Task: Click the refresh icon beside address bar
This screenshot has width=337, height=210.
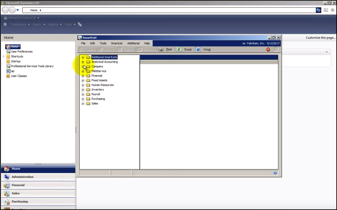Action: [318, 10]
